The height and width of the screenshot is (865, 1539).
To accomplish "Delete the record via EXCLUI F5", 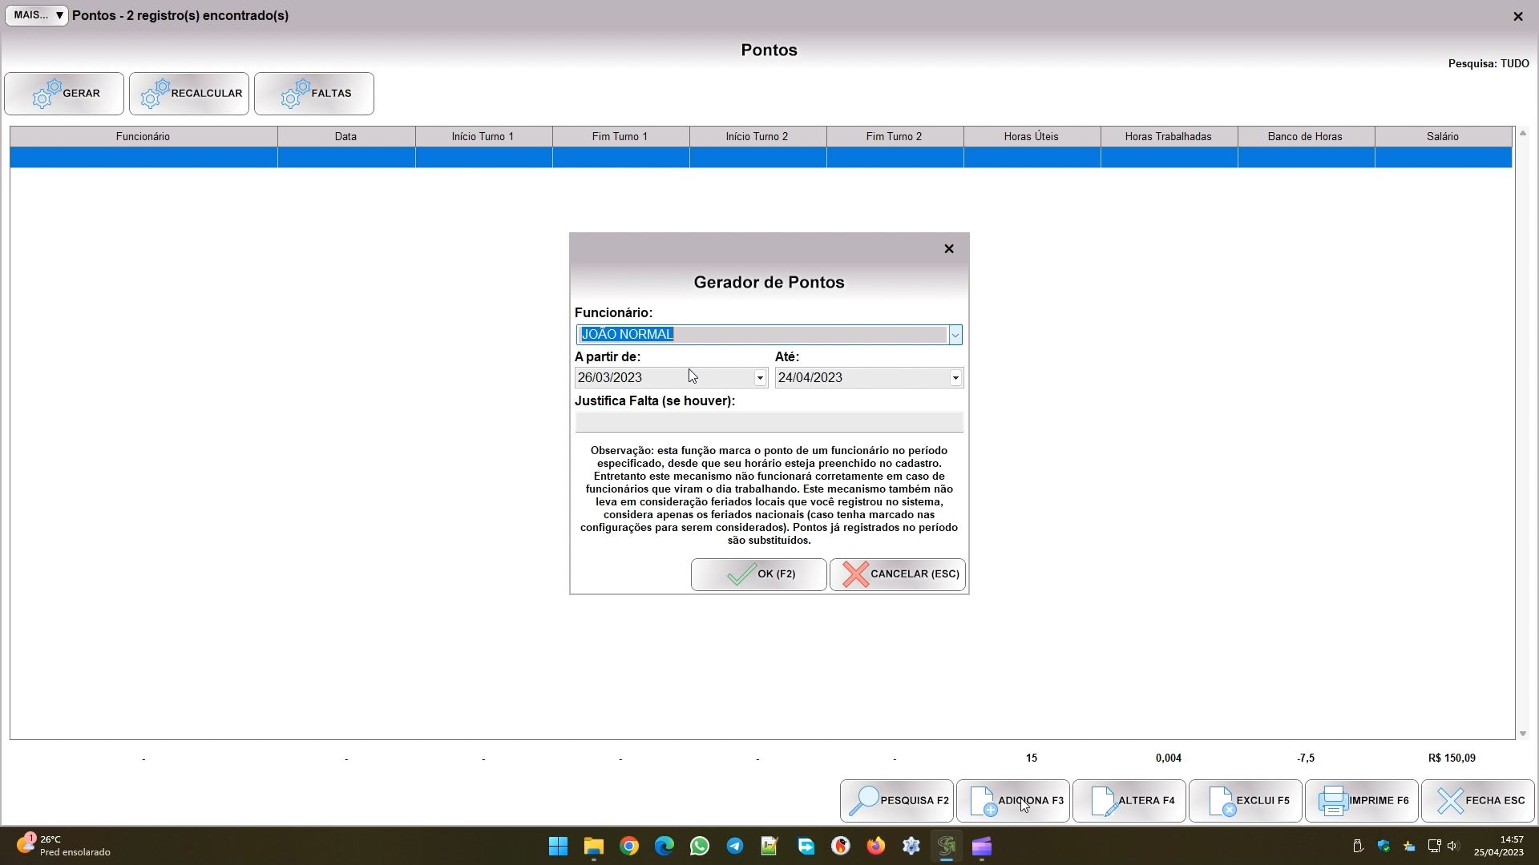I will [x=1245, y=801].
